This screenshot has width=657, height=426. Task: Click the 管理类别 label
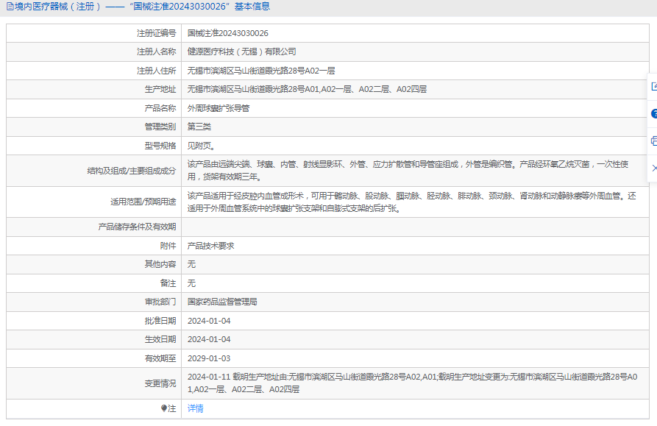(x=160, y=127)
